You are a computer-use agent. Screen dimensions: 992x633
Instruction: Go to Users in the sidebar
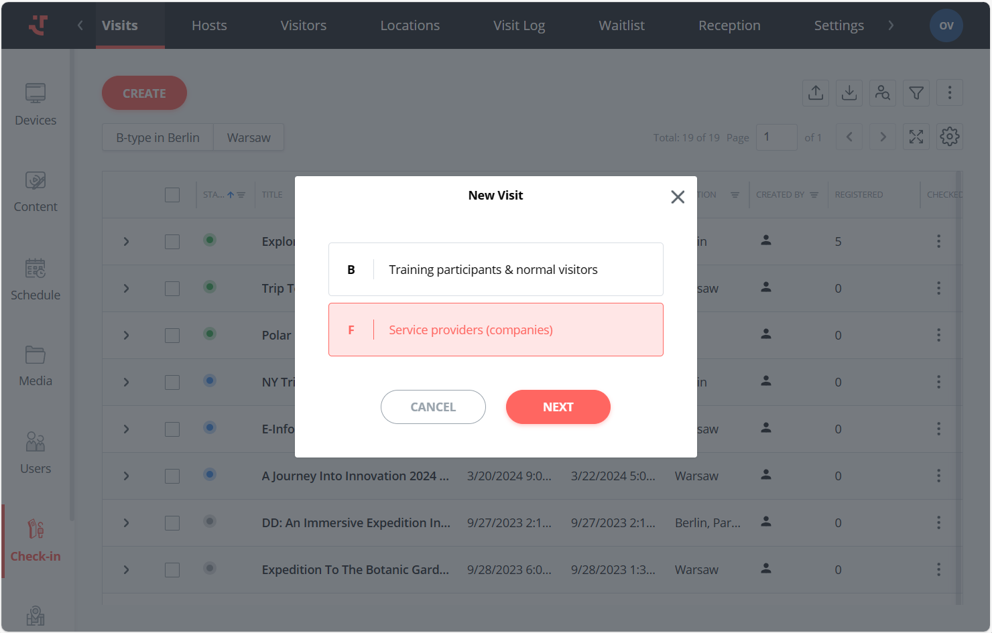[x=36, y=453]
